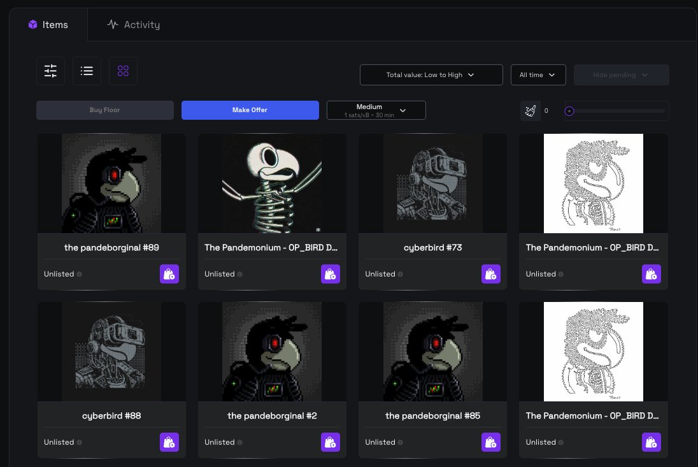Click the Make Offer button
698x467 pixels.
(x=250, y=110)
